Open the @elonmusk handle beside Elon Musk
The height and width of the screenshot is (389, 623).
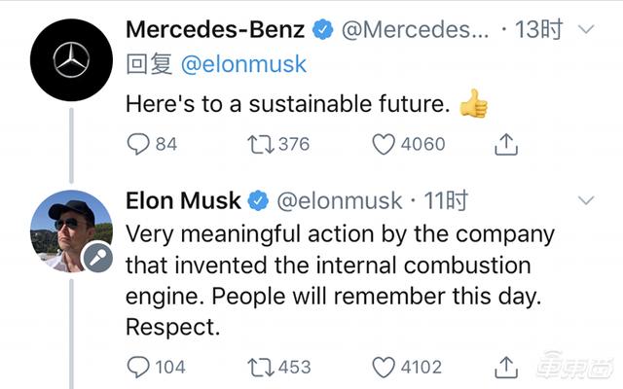340,201
